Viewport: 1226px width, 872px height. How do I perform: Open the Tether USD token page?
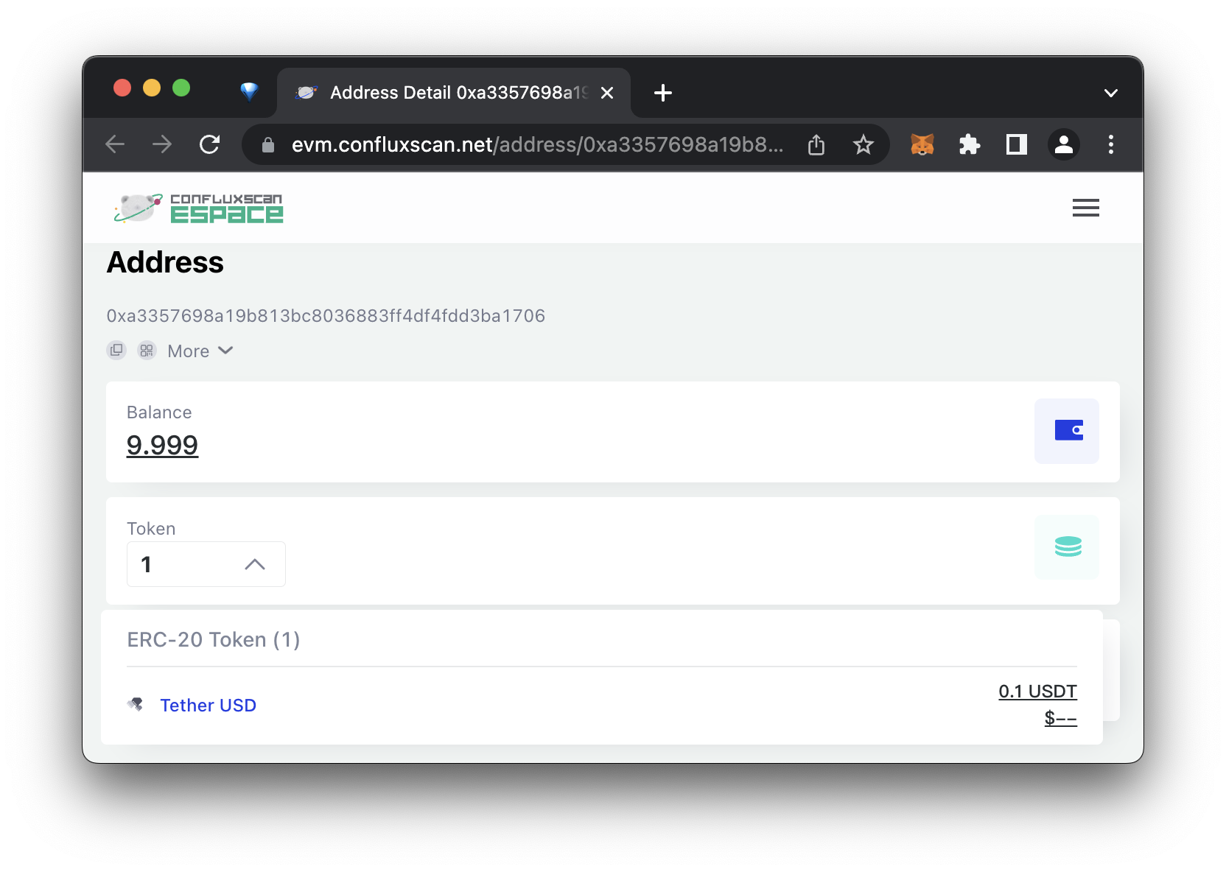[x=208, y=705]
